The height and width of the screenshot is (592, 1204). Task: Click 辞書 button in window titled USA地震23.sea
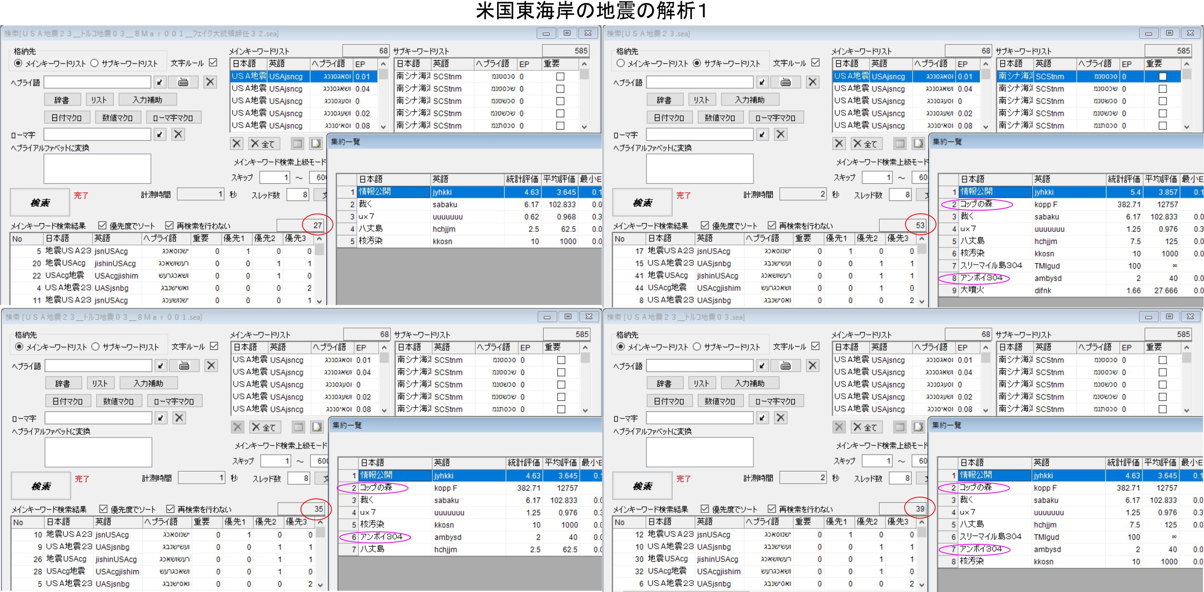664,100
